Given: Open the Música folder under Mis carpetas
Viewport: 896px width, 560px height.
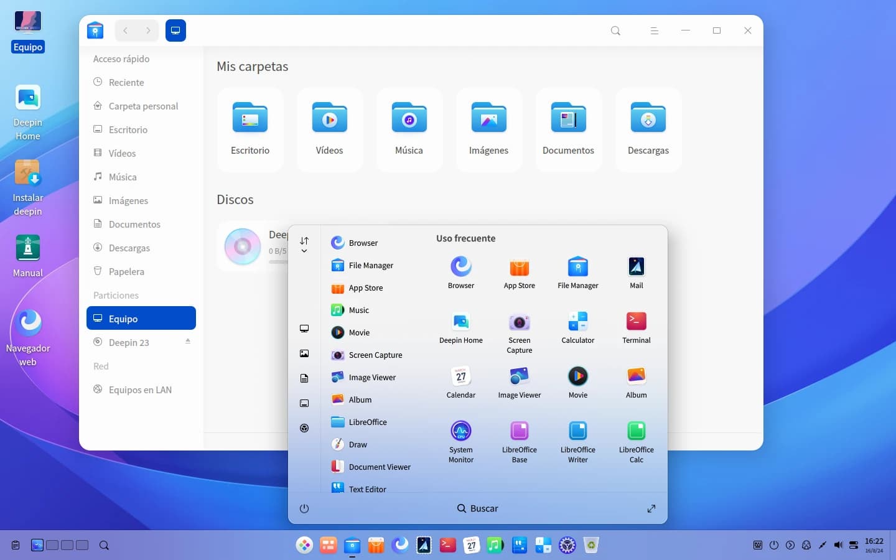Looking at the screenshot, I should [x=409, y=129].
